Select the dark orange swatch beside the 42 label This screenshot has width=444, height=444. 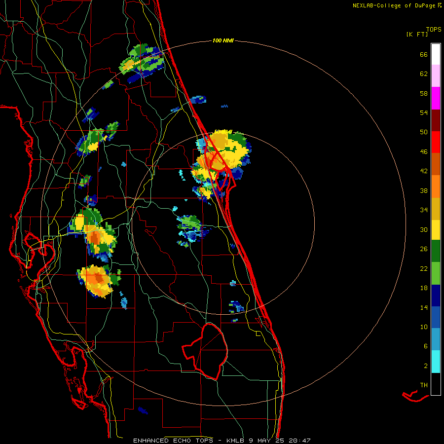click(436, 164)
